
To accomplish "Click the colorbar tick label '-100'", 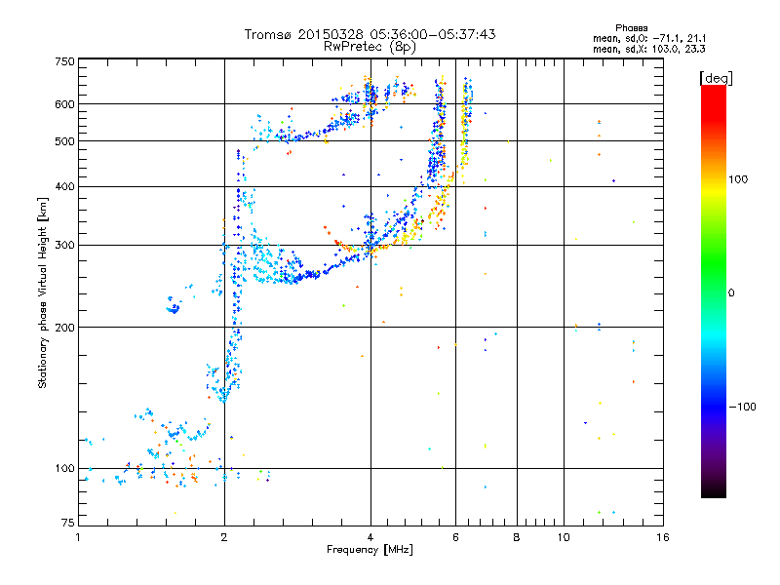I will pos(743,407).
